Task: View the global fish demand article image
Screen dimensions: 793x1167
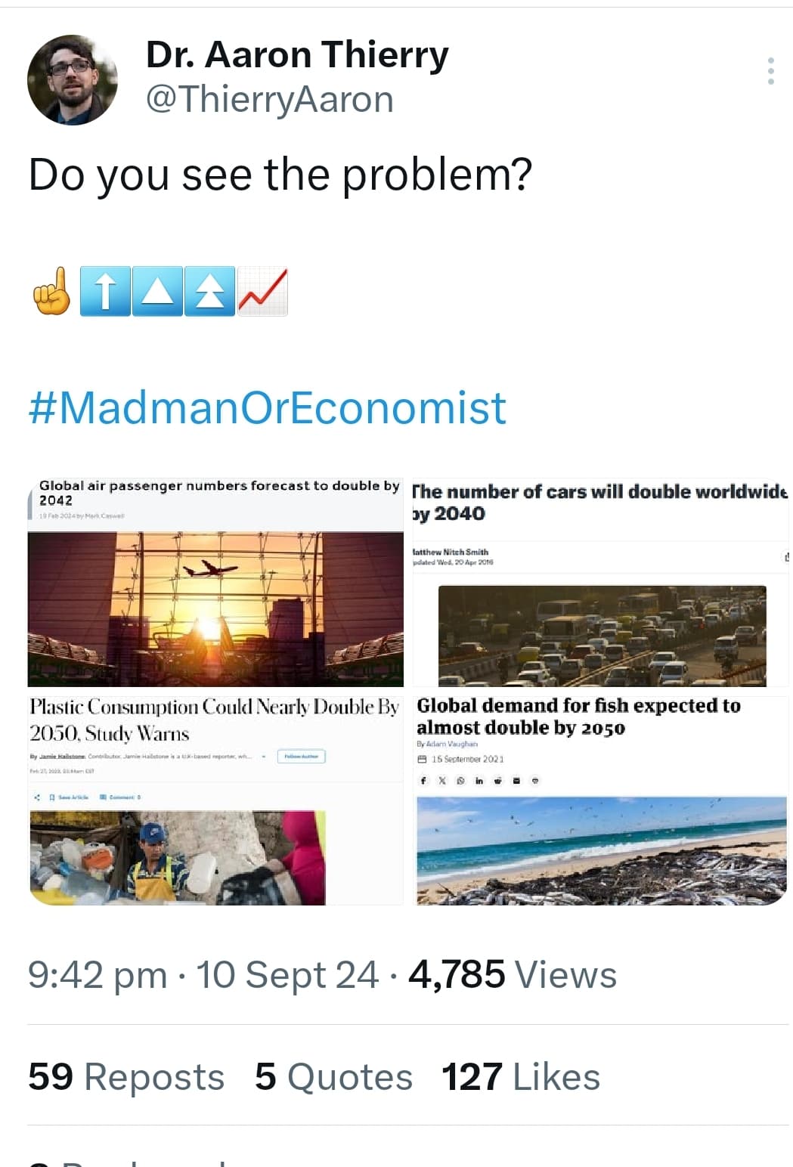Action: (x=599, y=800)
